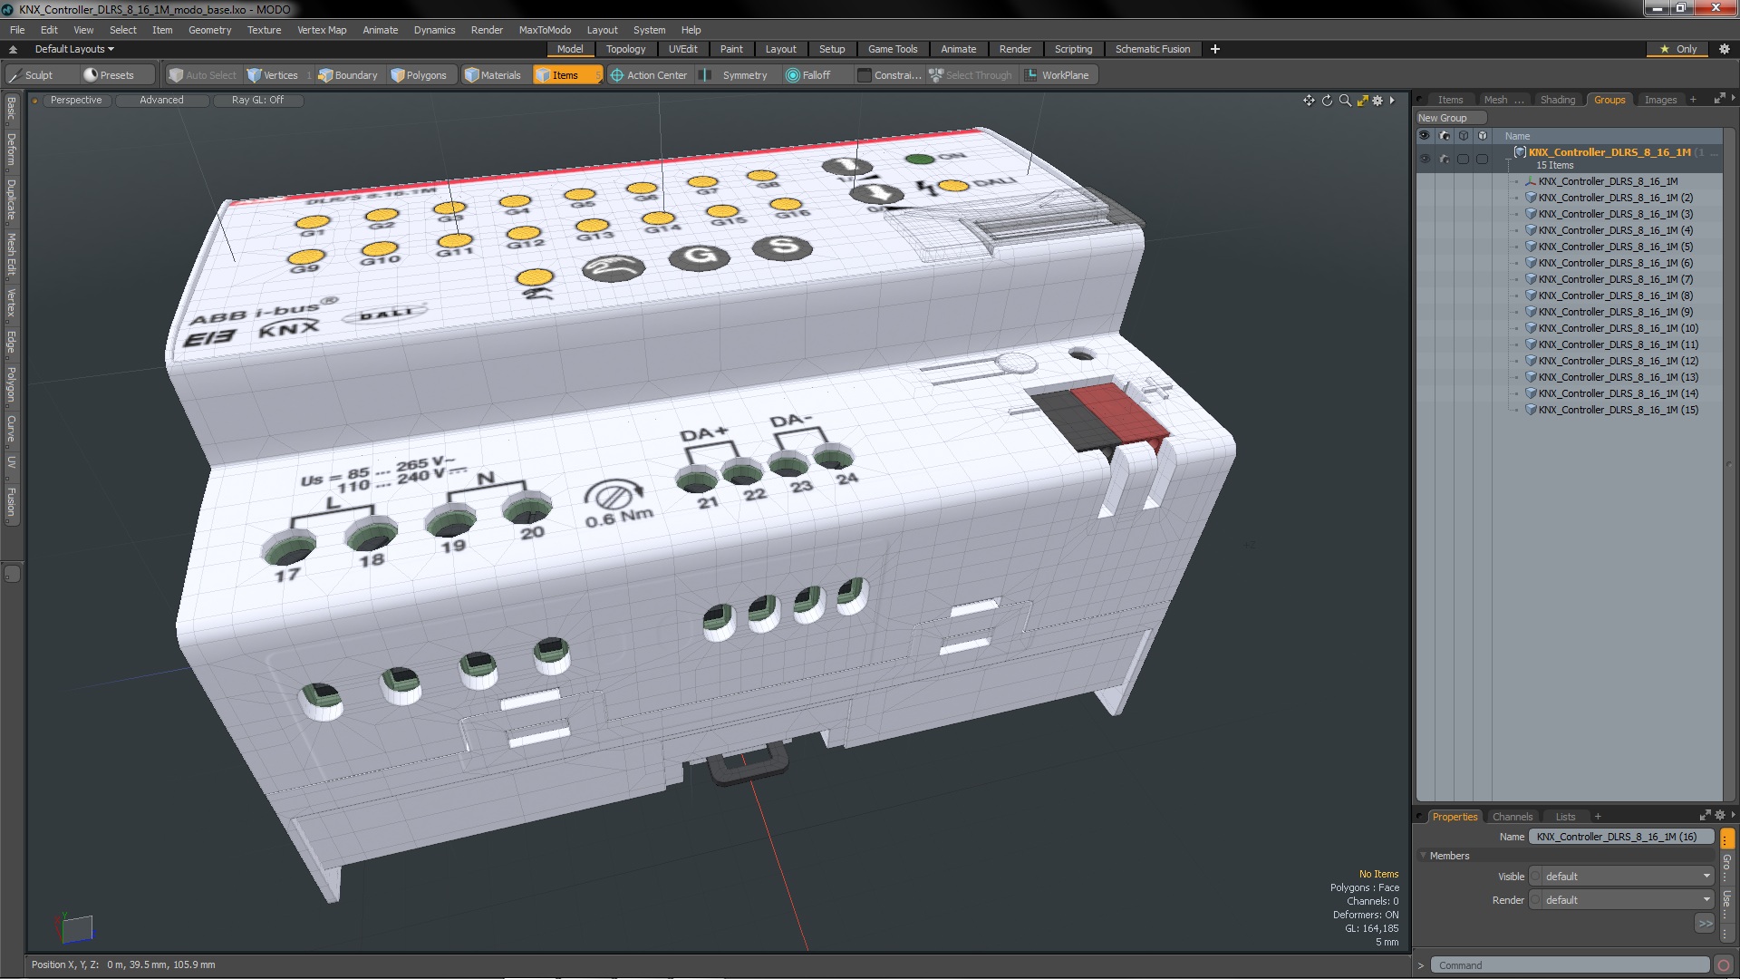The image size is (1740, 979).
Task: Click the home arrow icon beside Default Layouts
Action: [13, 49]
